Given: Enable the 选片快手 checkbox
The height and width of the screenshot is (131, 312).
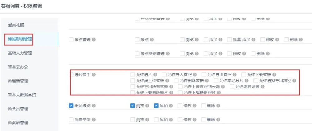Looking at the screenshot, I should click(71, 75).
